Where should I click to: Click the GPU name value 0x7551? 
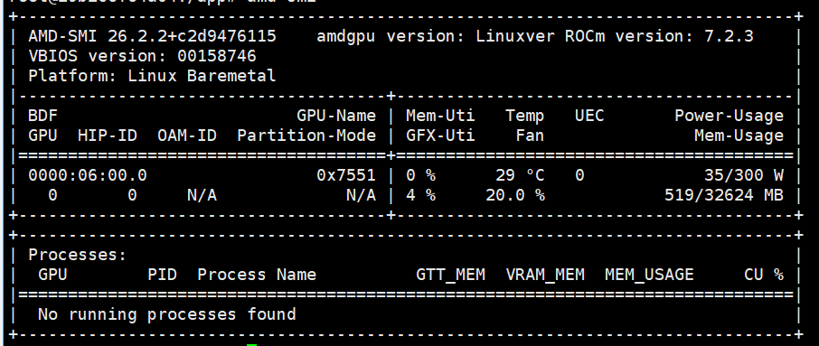(x=346, y=175)
